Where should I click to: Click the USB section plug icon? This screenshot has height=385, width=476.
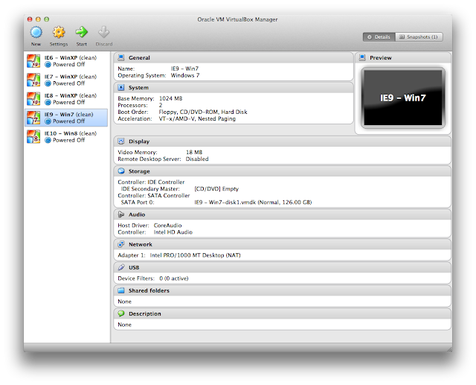pos(121,267)
